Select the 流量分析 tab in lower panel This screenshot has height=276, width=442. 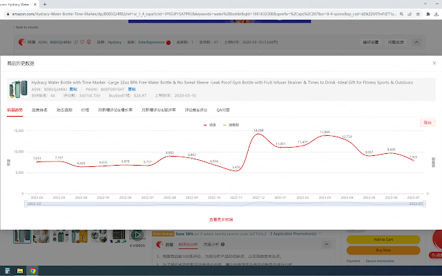[x=211, y=244]
